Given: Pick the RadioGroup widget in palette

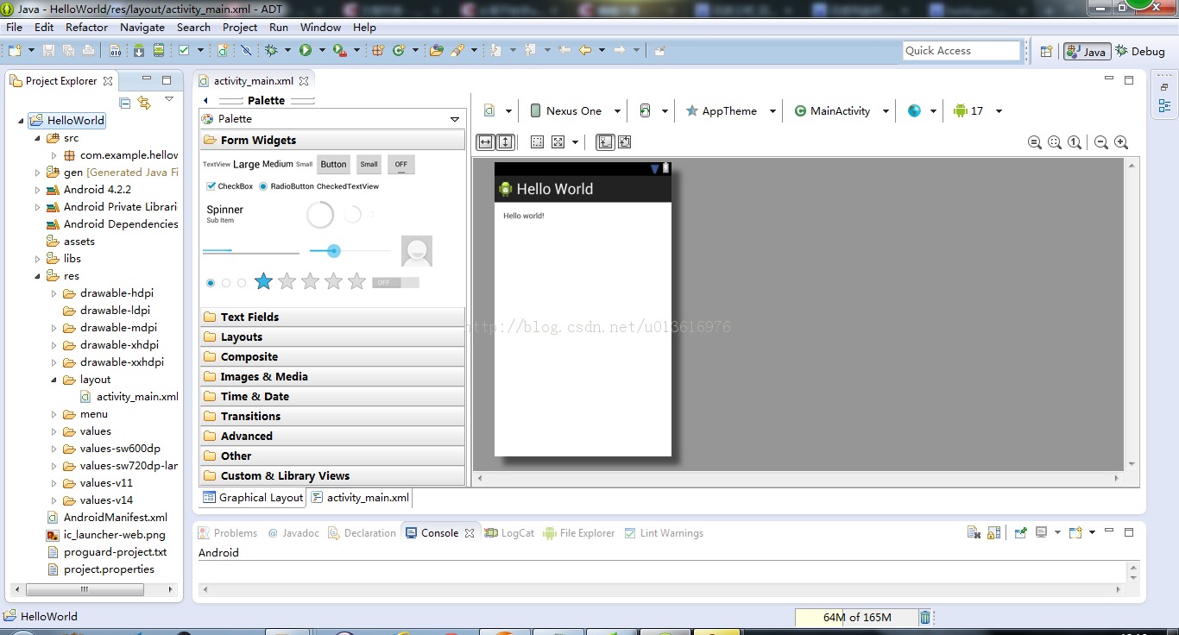Looking at the screenshot, I should tap(226, 283).
